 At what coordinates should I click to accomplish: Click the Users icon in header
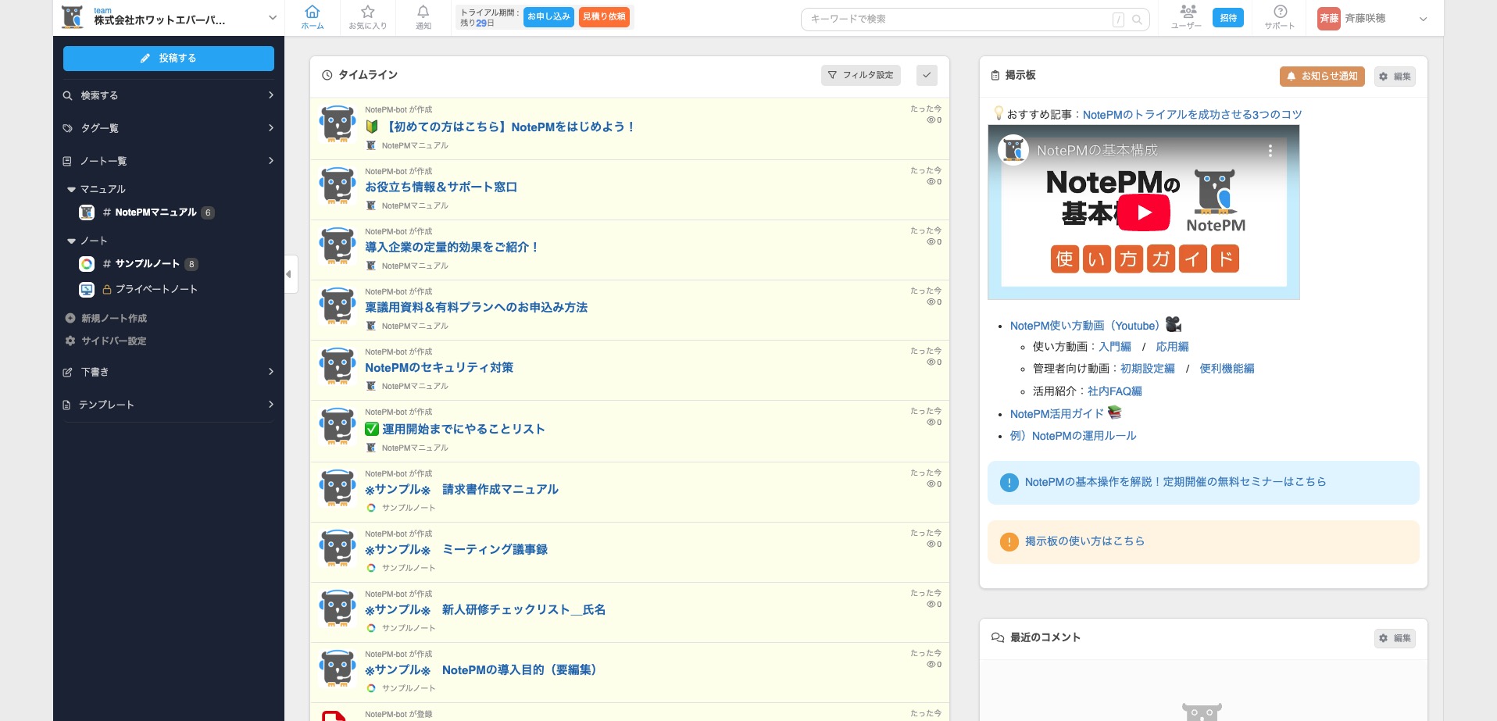[1188, 12]
